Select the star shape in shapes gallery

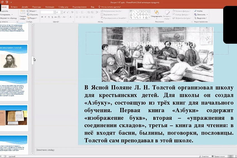coord(147,17)
